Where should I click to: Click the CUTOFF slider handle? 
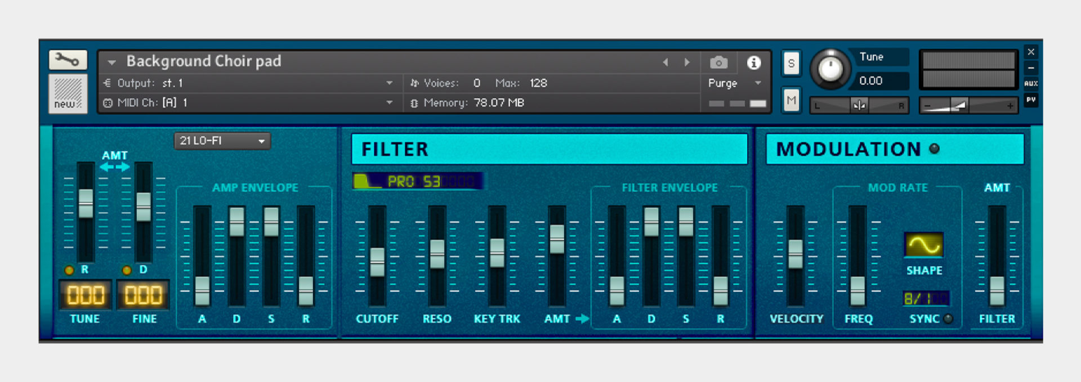pos(377,262)
